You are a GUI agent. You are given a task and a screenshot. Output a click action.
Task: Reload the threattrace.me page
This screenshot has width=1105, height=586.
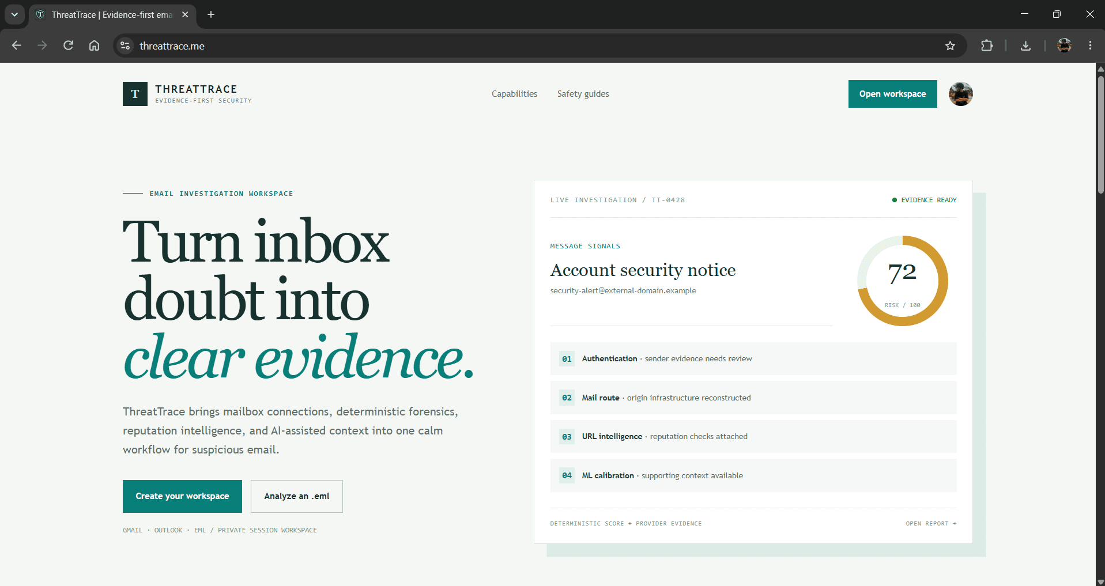68,46
